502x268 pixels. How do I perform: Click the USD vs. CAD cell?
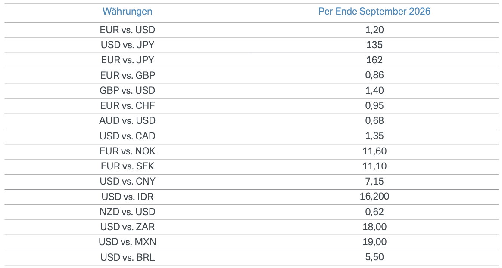(x=127, y=136)
